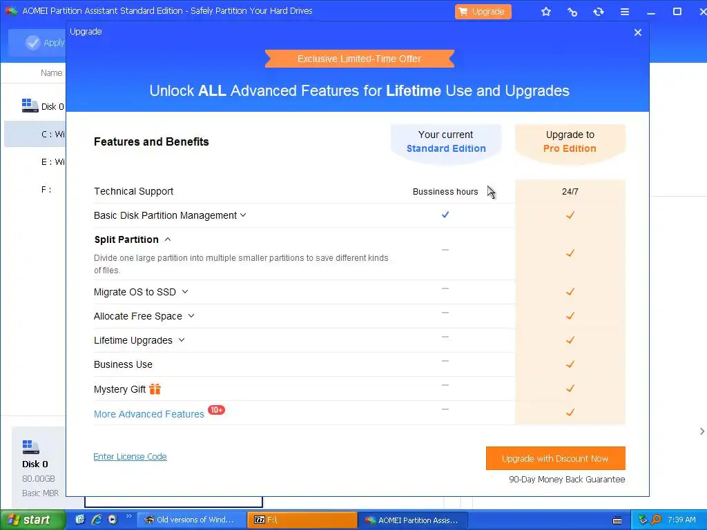
Task: Click the orange Pro checkmark for Mystery Gift
Action: click(x=570, y=388)
